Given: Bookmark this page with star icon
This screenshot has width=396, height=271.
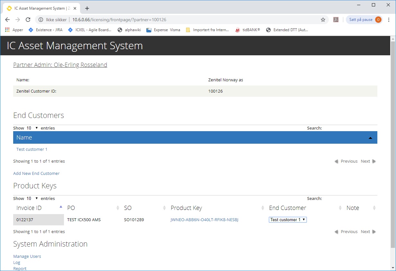Looking at the screenshot, I should coord(323,20).
